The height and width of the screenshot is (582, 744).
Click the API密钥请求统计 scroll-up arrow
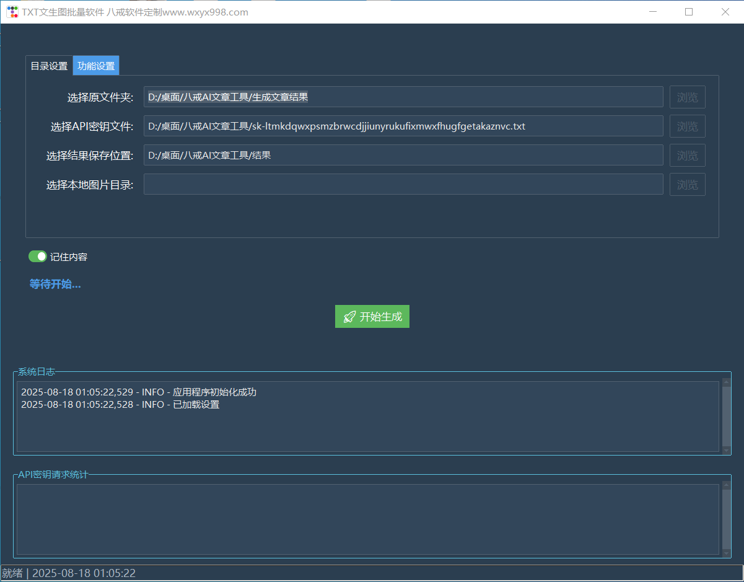[726, 485]
